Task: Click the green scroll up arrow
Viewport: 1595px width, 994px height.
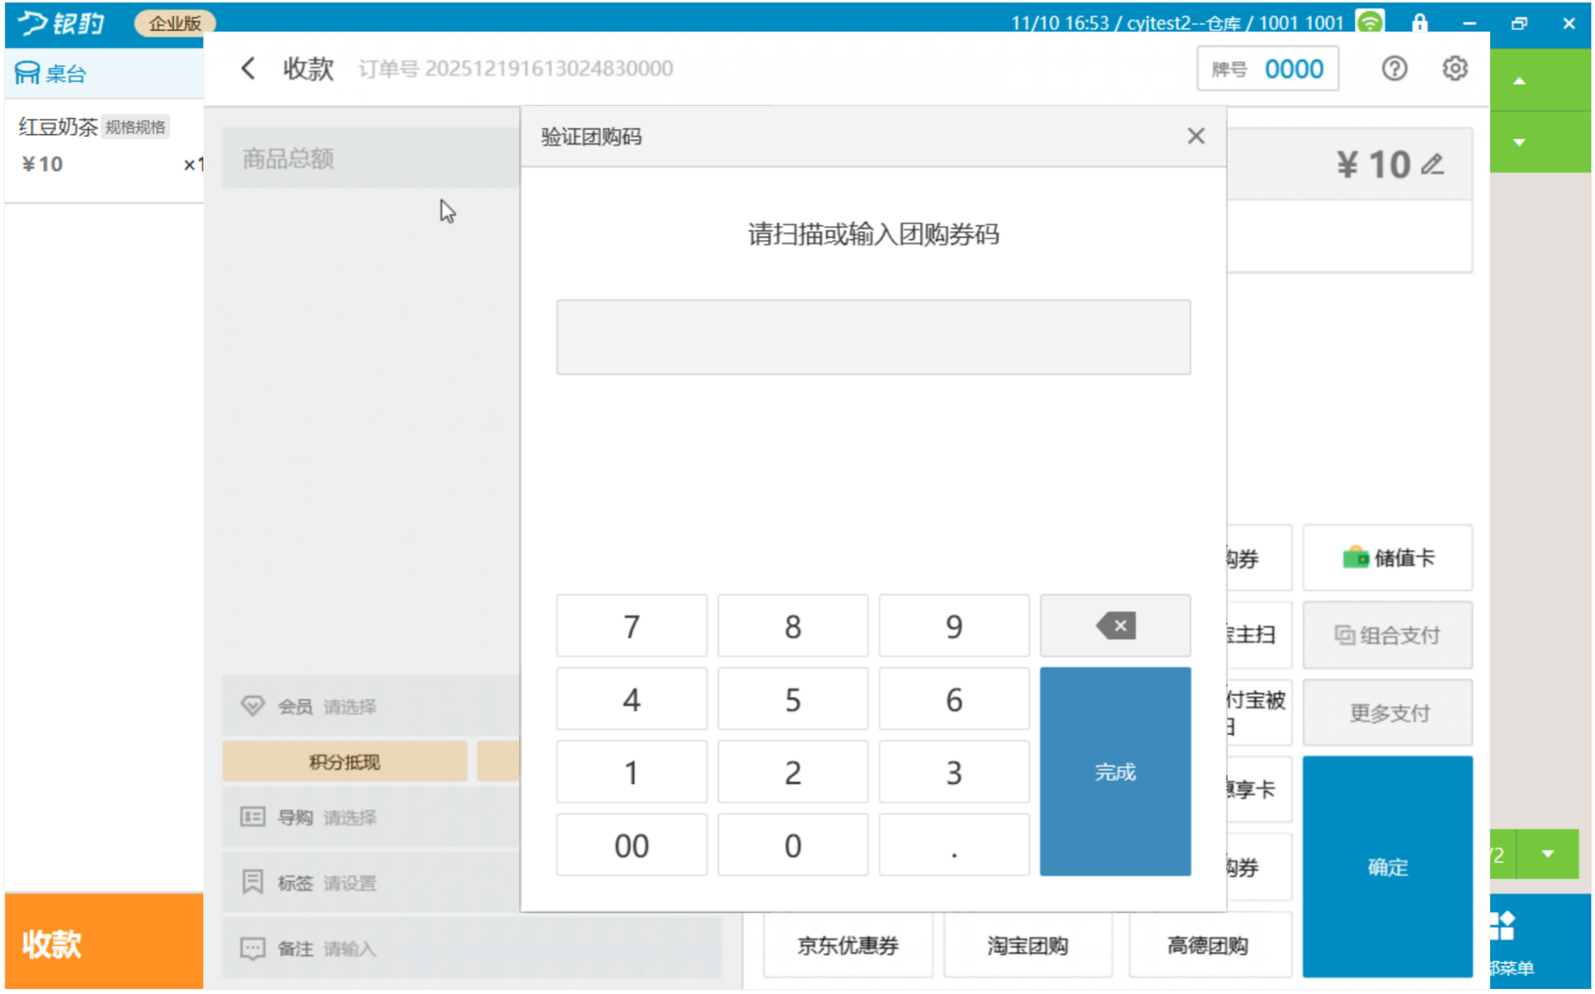Action: [1519, 81]
